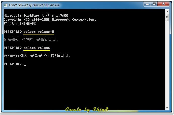Click the vertical scrollbar thumb

pos(167,17)
